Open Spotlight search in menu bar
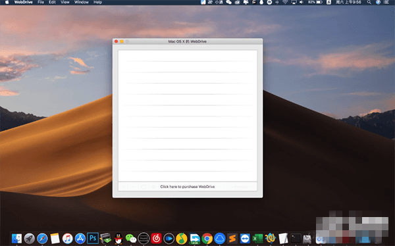This screenshot has height=246, width=395. pos(369,2)
